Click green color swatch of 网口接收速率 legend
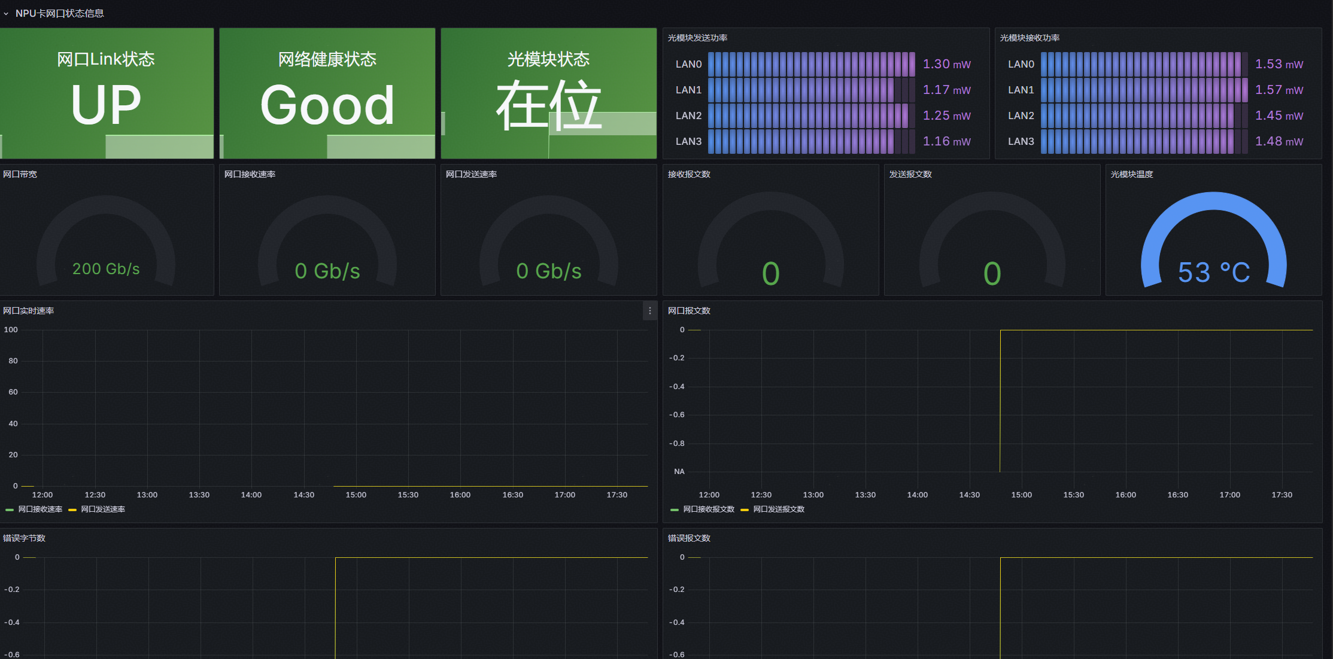The image size is (1333, 659). [x=10, y=510]
